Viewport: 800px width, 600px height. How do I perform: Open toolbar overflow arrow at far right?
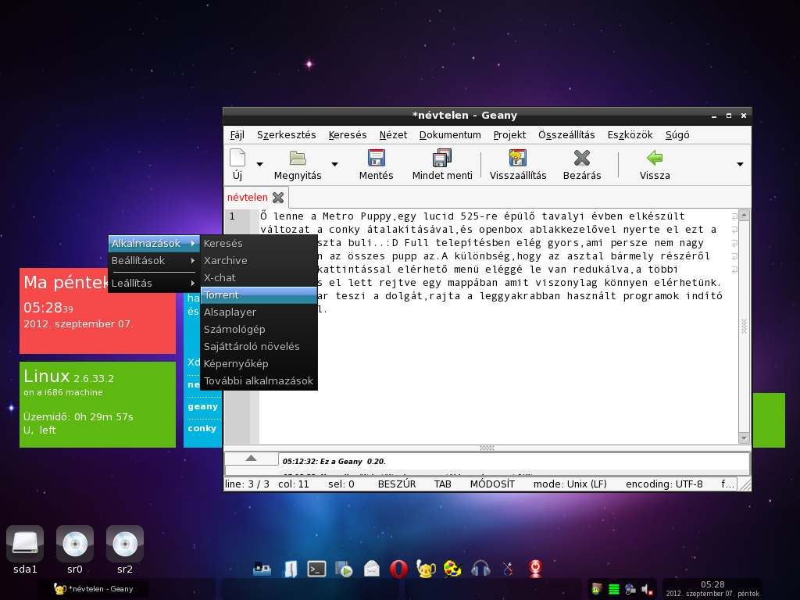(x=741, y=164)
